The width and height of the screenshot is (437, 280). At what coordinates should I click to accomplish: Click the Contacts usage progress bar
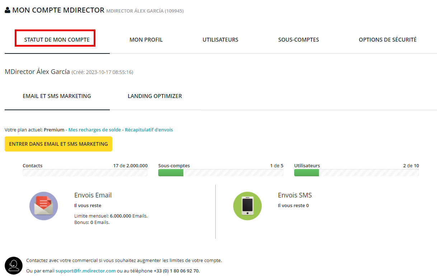[85, 173]
